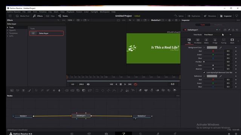Image resolution: width=241 pixels, height=135 pixels.
Task: Add a Renderer 3D node from the toolbar
Action: click(175, 90)
